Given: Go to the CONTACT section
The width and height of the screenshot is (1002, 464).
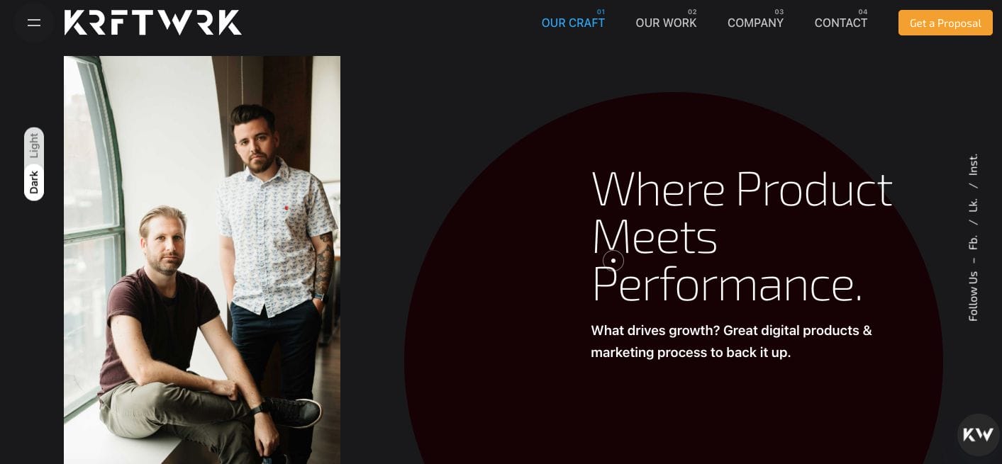Looking at the screenshot, I should [841, 23].
